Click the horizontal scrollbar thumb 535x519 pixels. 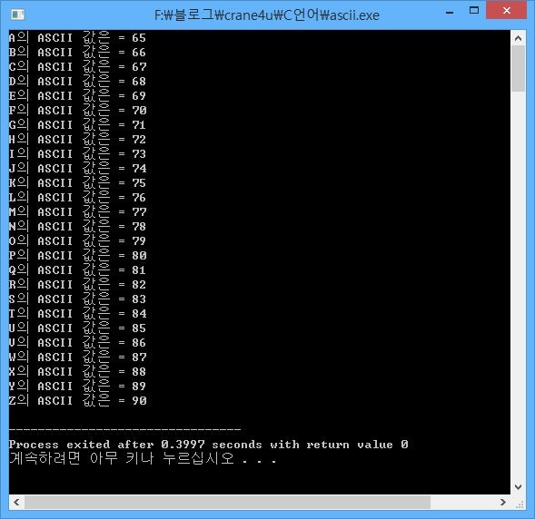tap(227, 502)
